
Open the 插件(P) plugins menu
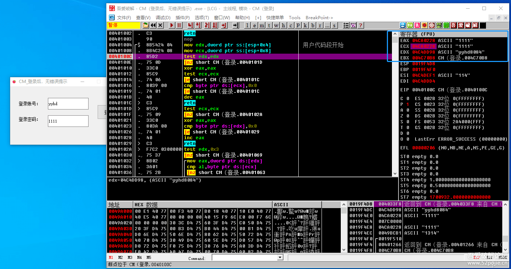coord(183,17)
